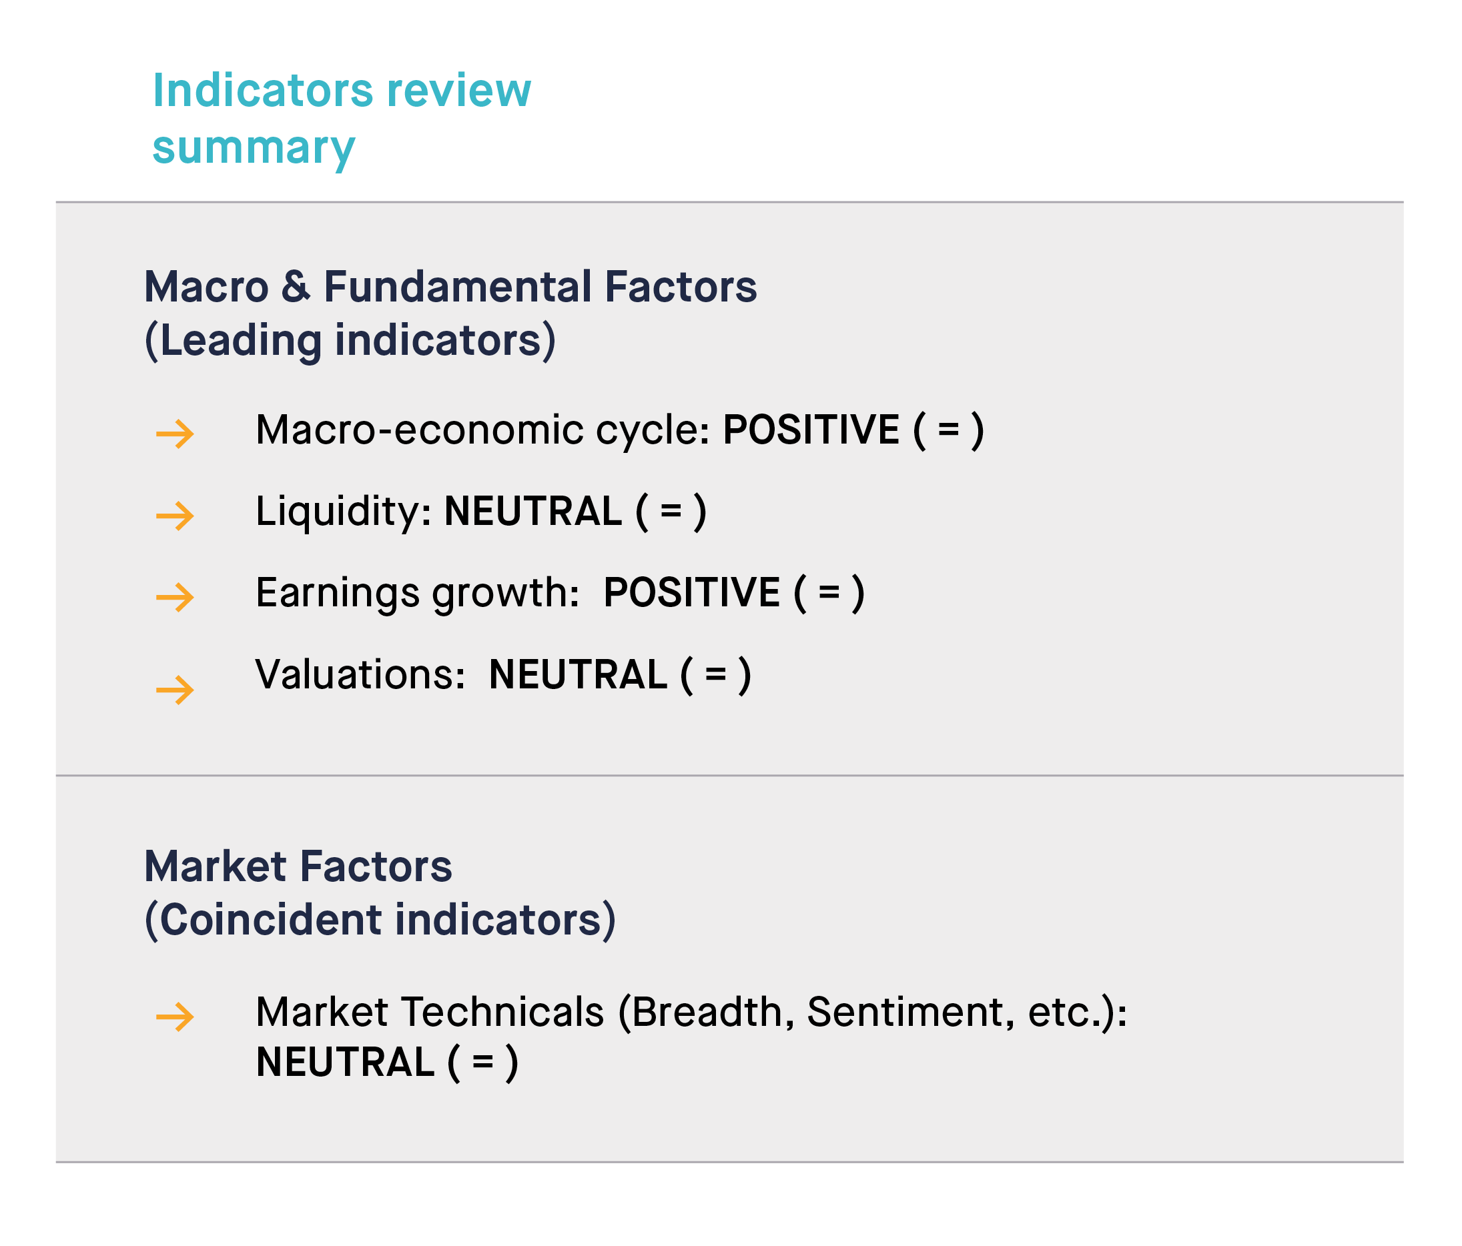1462x1246 pixels.
Task: Click the Earnings growth label
Action: [418, 592]
